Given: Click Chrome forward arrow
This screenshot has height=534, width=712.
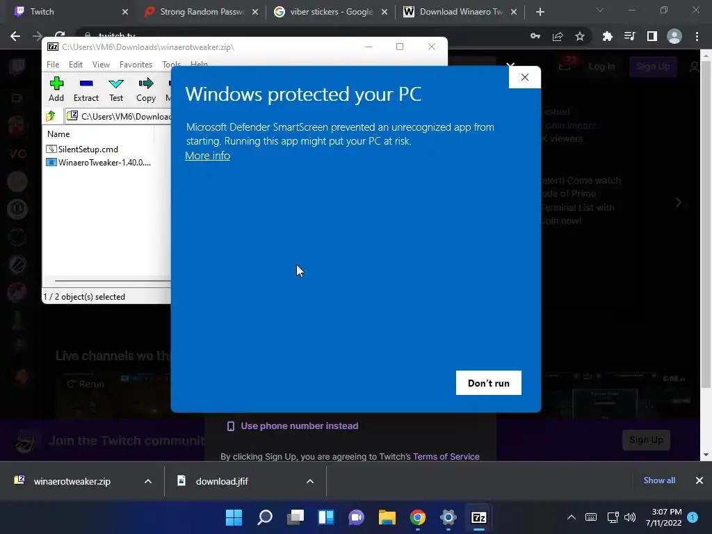Looking at the screenshot, I should click(x=38, y=36).
